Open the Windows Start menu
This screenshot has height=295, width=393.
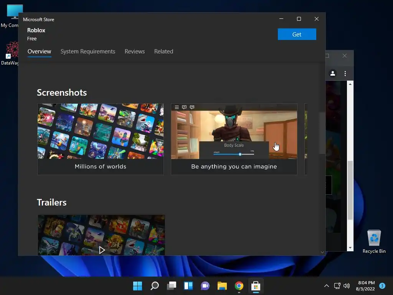pyautogui.click(x=137, y=286)
